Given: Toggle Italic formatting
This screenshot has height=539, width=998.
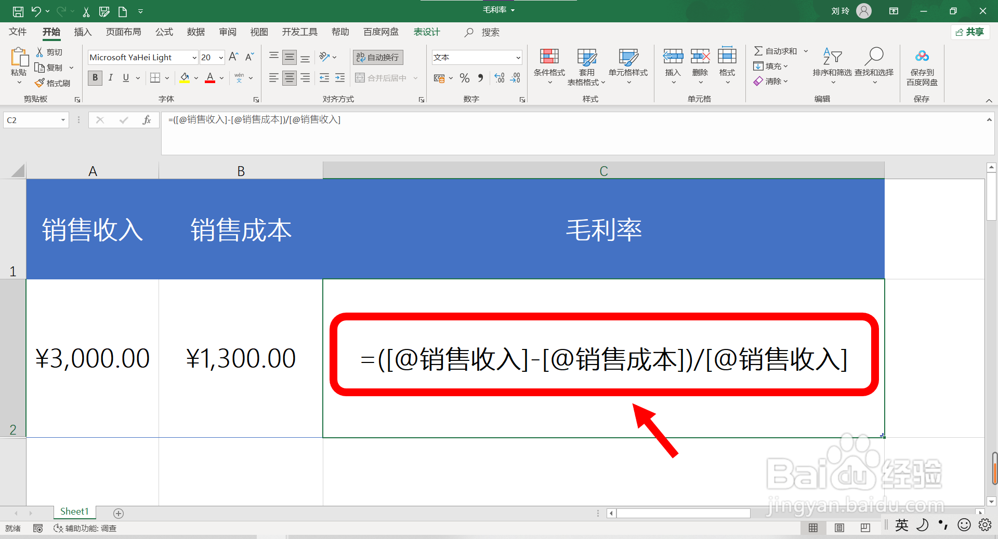Looking at the screenshot, I should 110,78.
